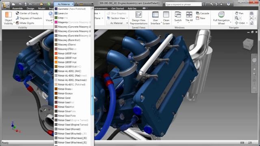Click the Slice Graphics icon
Screen dimensions: 260x146
[x=108, y=13]
